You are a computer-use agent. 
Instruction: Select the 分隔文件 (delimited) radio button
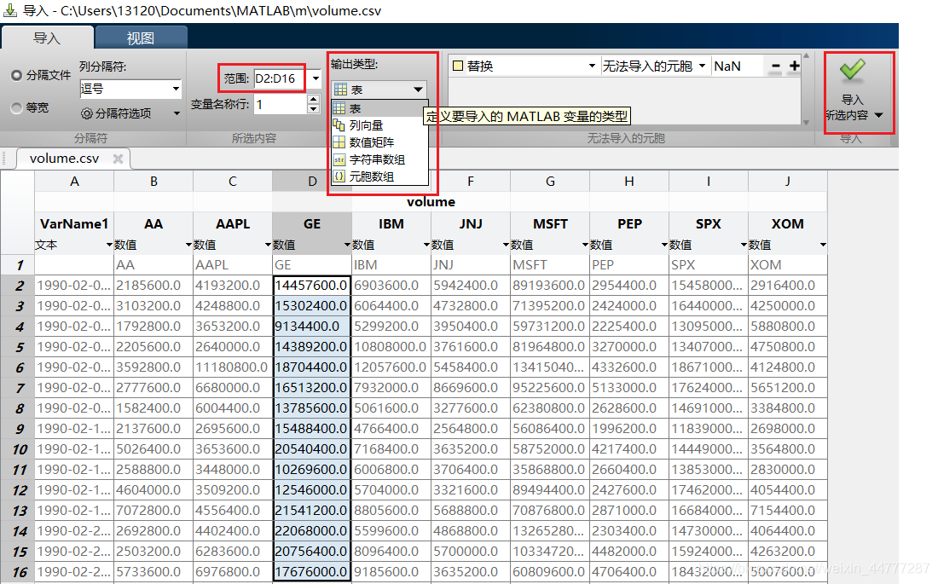point(17,75)
